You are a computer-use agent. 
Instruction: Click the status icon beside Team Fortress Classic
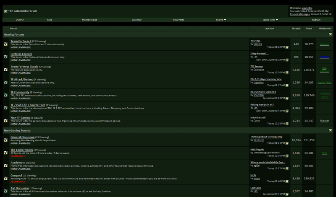tap(6, 70)
